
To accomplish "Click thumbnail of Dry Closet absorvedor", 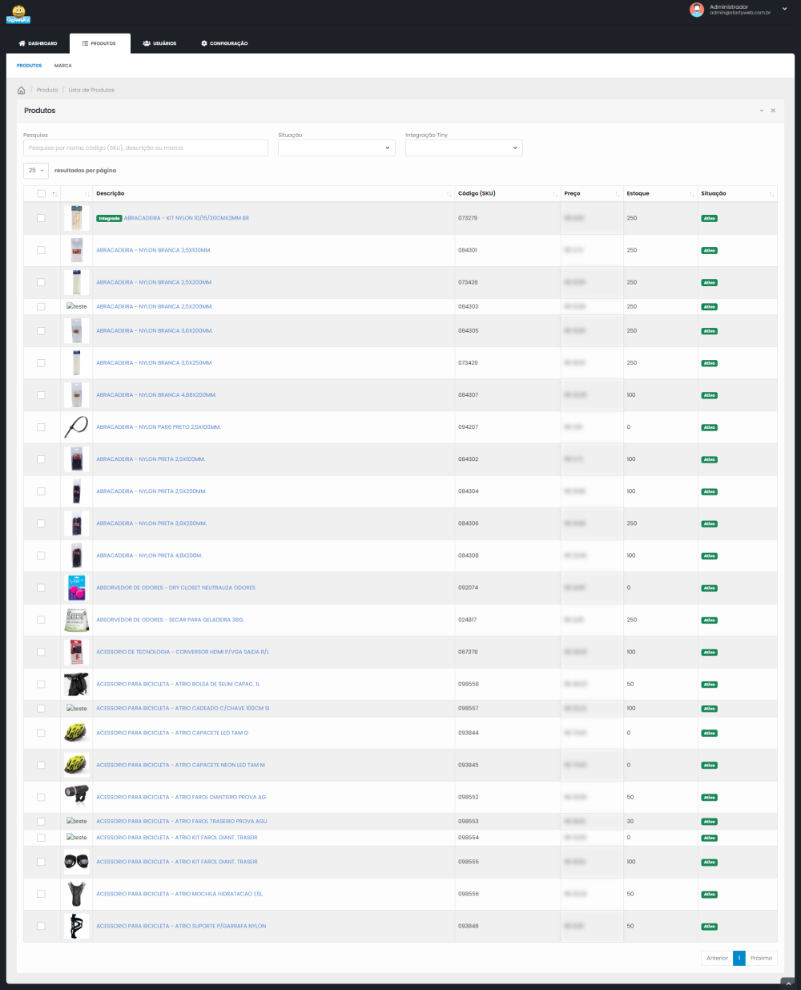I will (76, 588).
